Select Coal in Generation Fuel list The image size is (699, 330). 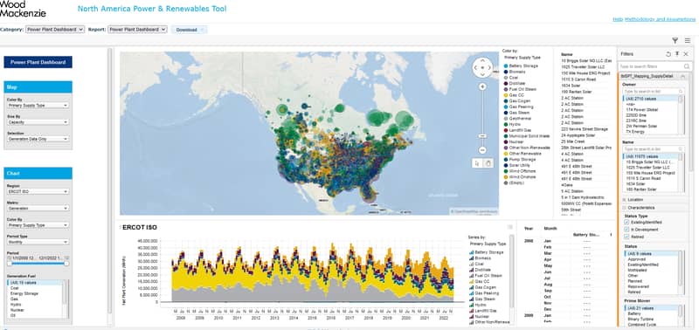(15, 288)
